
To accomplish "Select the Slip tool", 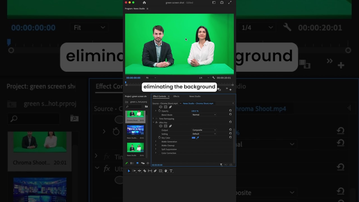I will (x=150, y=171).
